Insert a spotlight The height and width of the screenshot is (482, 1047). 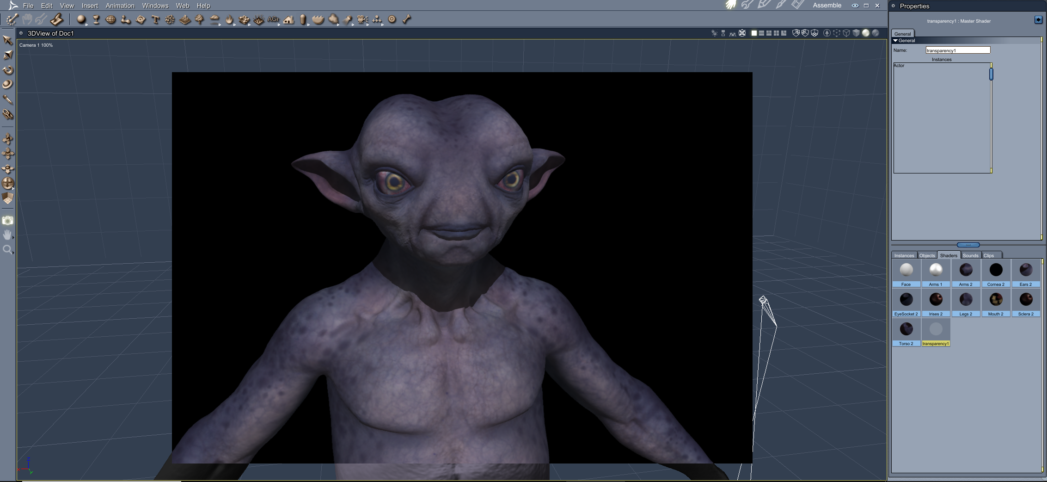348,19
